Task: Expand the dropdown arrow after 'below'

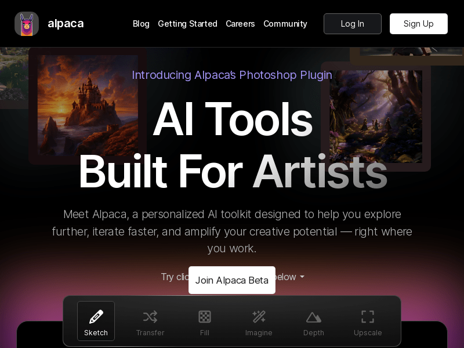Action: [302, 277]
